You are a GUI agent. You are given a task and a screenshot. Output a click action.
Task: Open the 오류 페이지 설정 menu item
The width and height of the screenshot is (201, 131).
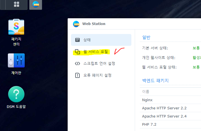click(x=101, y=75)
